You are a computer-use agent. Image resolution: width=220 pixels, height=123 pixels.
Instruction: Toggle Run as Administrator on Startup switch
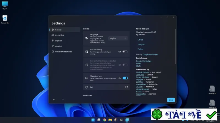click(125, 65)
